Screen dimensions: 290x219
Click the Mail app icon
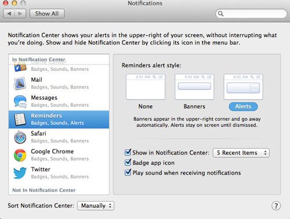20,84
